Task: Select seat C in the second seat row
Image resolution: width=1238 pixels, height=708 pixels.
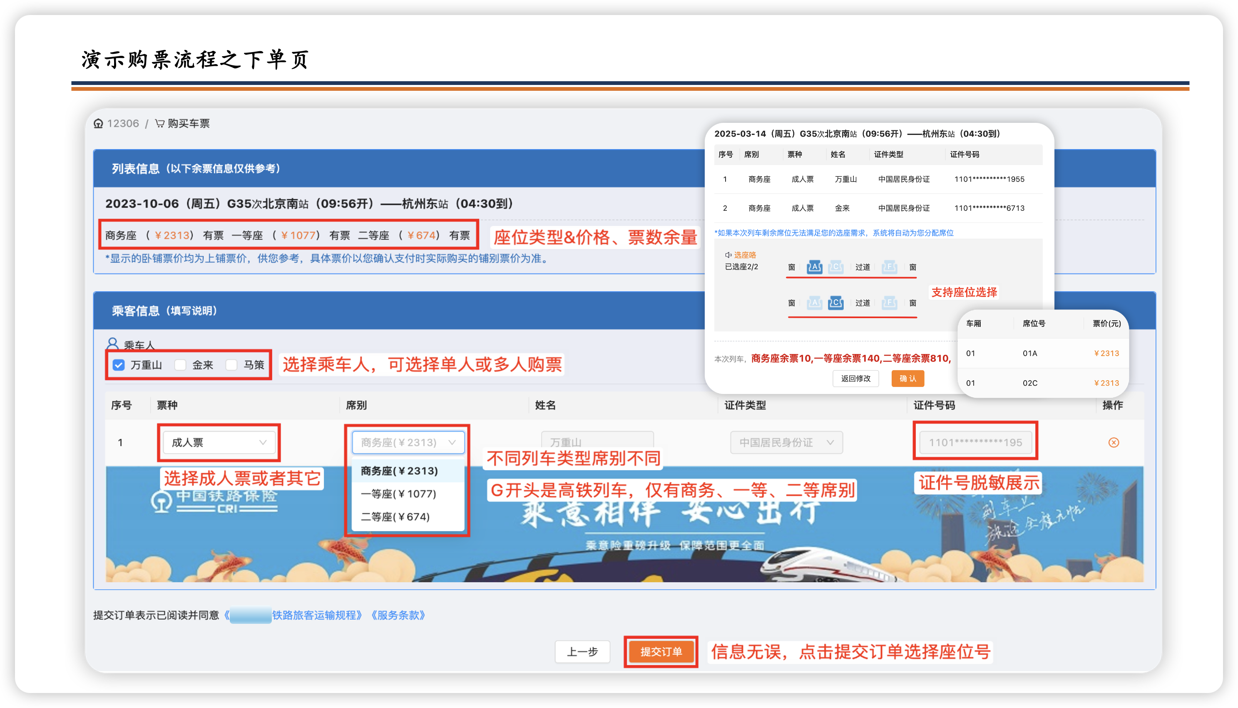Action: (836, 303)
